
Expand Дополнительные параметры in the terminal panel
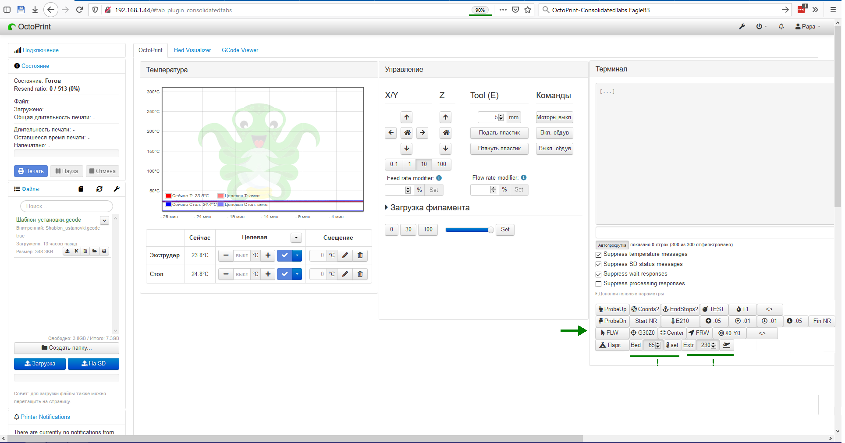[x=630, y=294]
